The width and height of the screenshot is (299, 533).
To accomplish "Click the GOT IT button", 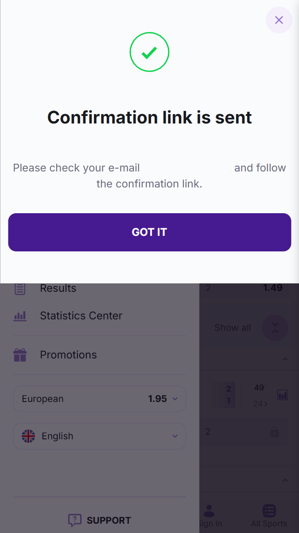I will pos(150,232).
